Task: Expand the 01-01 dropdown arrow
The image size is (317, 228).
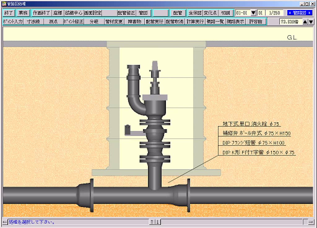Action: pyautogui.click(x=253, y=13)
